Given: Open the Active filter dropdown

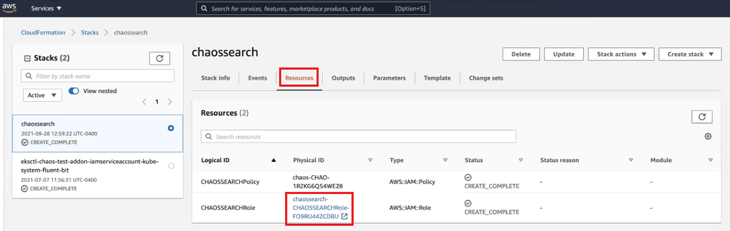Looking at the screenshot, I should (x=42, y=95).
